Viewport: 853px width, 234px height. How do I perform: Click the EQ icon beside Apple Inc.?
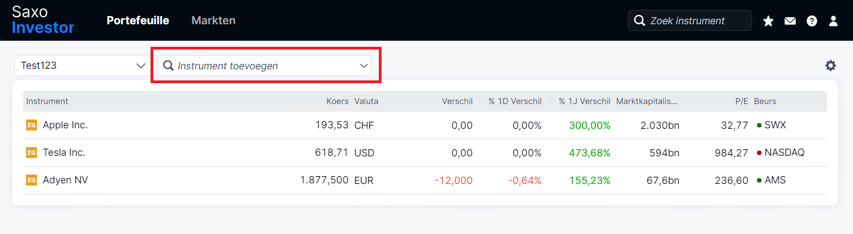point(31,125)
